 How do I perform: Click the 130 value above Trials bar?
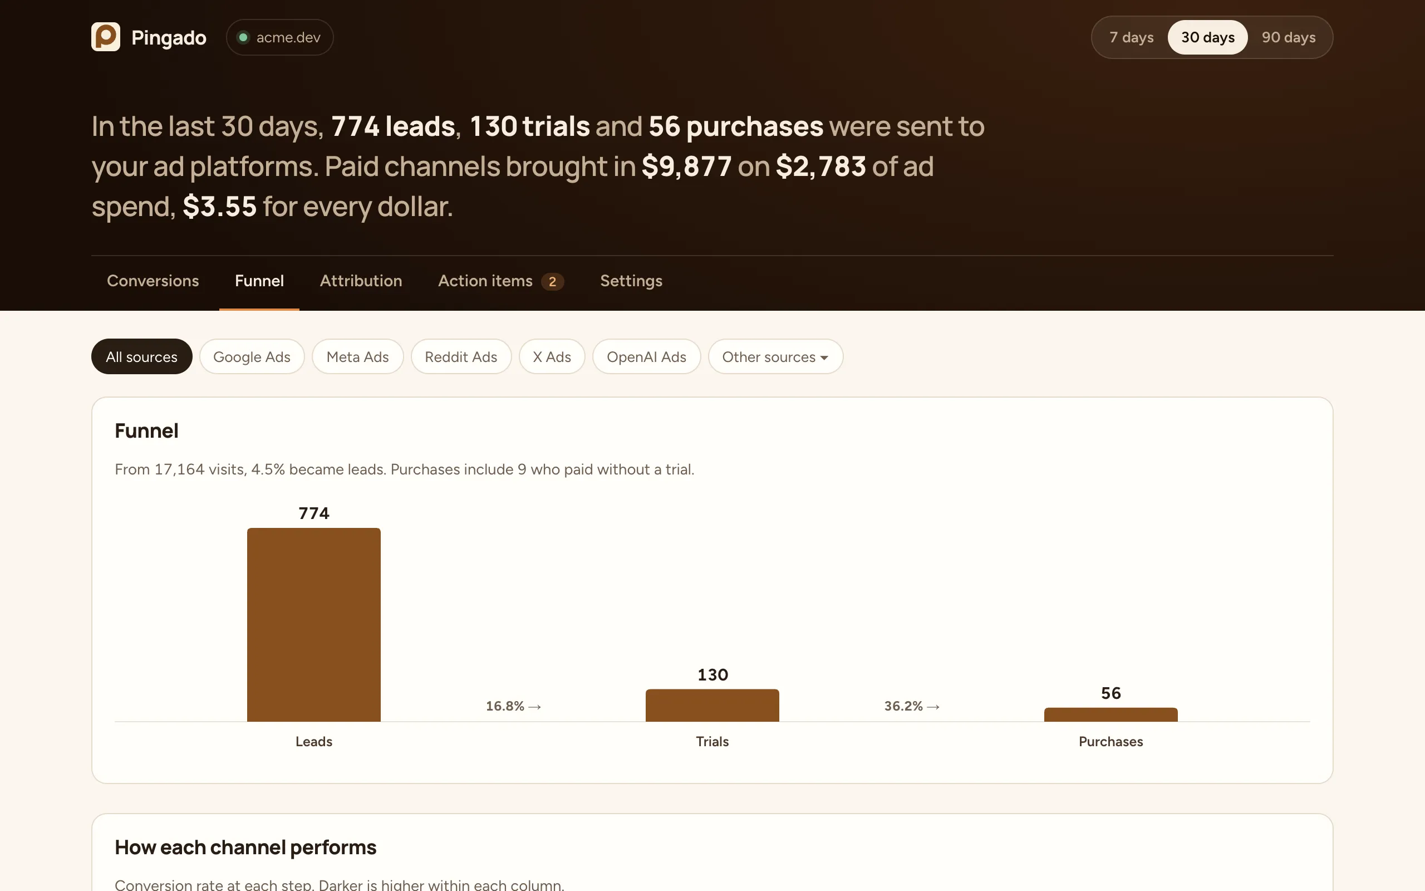pos(712,675)
